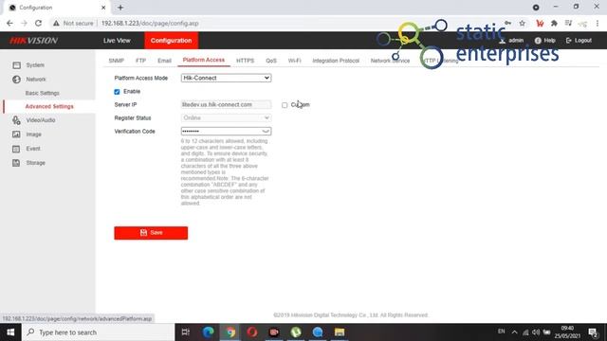Launch Microsoft Edge from the taskbar

(208, 332)
